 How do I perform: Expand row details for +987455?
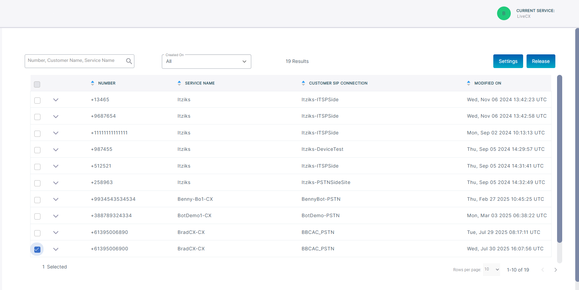click(x=56, y=149)
